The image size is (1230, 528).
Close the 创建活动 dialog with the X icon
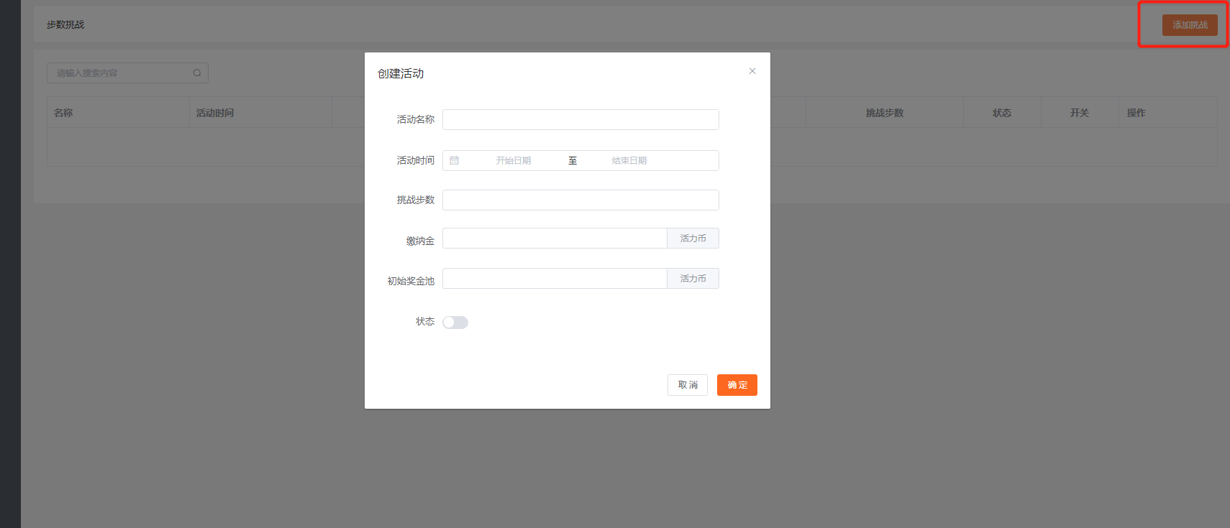(x=752, y=71)
